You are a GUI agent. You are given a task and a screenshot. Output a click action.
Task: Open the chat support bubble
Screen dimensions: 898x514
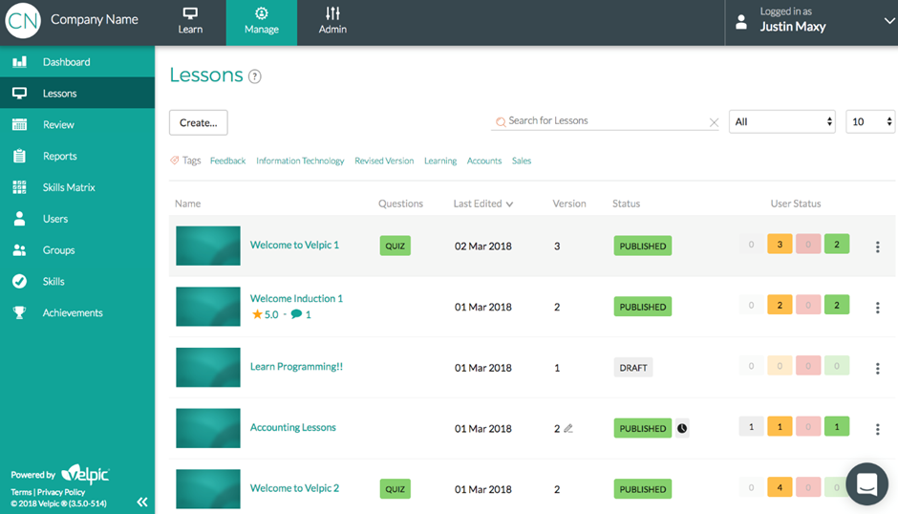[867, 483]
